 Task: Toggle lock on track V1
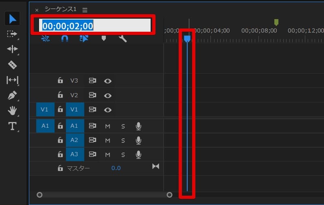point(60,109)
